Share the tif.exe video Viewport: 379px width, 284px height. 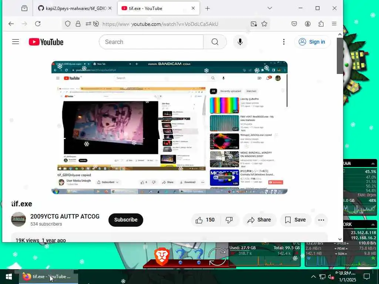click(259, 220)
